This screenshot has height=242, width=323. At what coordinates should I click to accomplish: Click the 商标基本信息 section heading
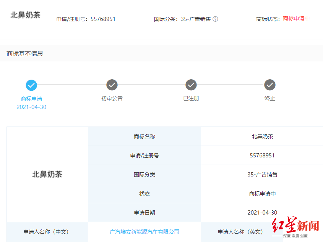coord(25,53)
